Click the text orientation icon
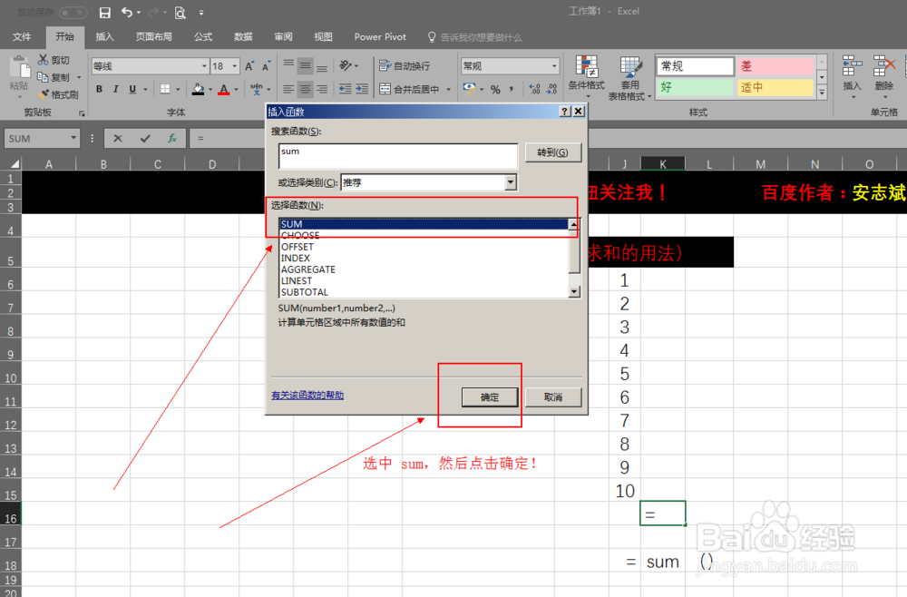Viewport: 907px width, 597px height. pos(346,65)
